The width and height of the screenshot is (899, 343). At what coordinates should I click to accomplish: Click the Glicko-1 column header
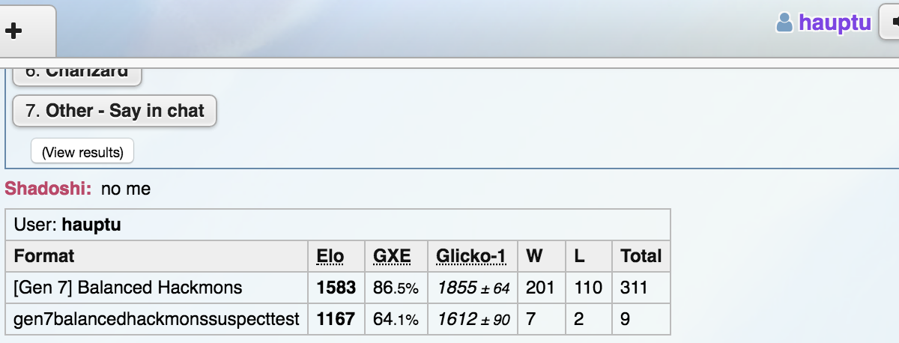471,256
